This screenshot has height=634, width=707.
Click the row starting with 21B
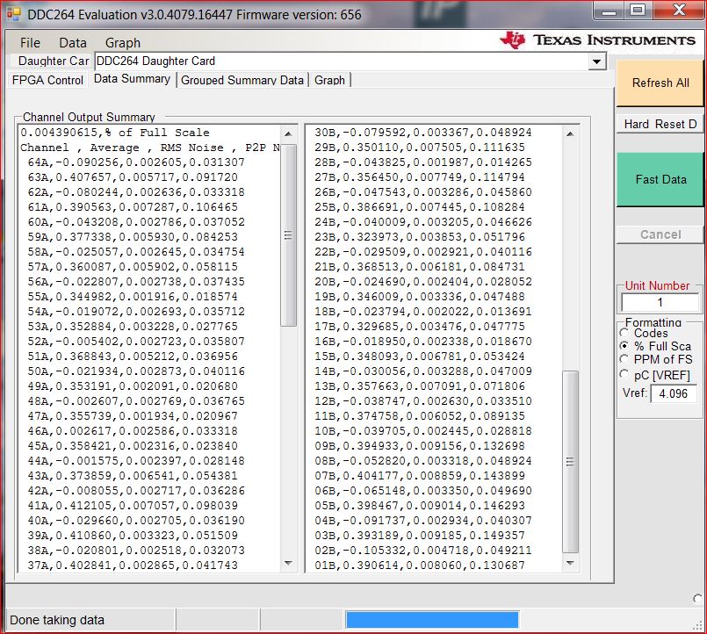click(420, 267)
